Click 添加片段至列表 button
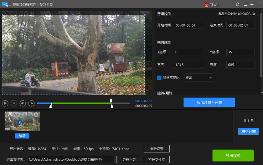Image resolution: width=263 pixels, height=165 pixels. (209, 102)
